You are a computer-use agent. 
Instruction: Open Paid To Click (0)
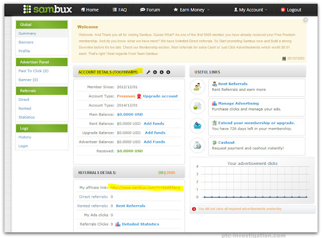click(34, 71)
